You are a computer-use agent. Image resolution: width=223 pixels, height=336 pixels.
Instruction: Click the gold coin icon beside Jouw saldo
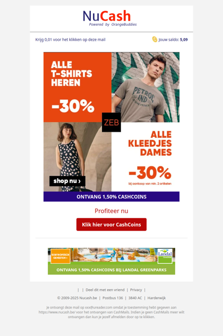(x=154, y=39)
